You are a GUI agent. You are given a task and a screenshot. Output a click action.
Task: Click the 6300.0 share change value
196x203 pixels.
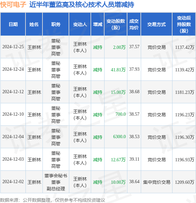(x=119, y=137)
